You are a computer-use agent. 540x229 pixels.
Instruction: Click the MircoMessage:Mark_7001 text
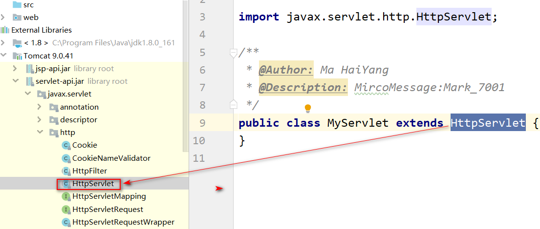pyautogui.click(x=430, y=88)
